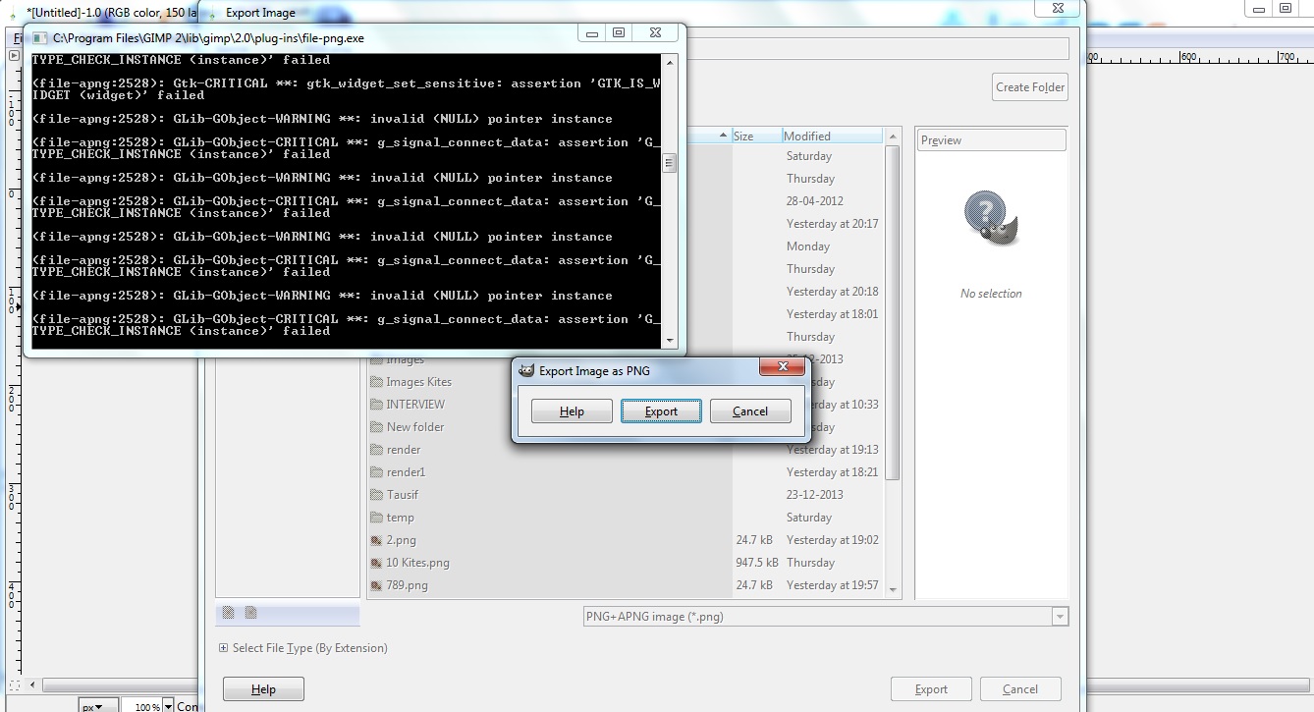This screenshot has width=1314, height=712.
Task: Click Help in Export Image as PNG dialog
Action: (x=572, y=411)
